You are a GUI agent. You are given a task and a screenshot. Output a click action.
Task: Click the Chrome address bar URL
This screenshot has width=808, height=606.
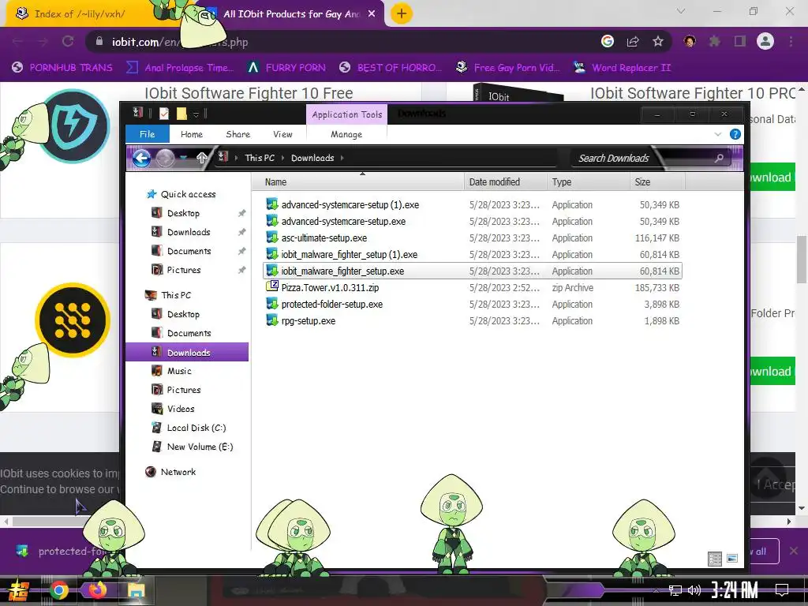click(180, 43)
